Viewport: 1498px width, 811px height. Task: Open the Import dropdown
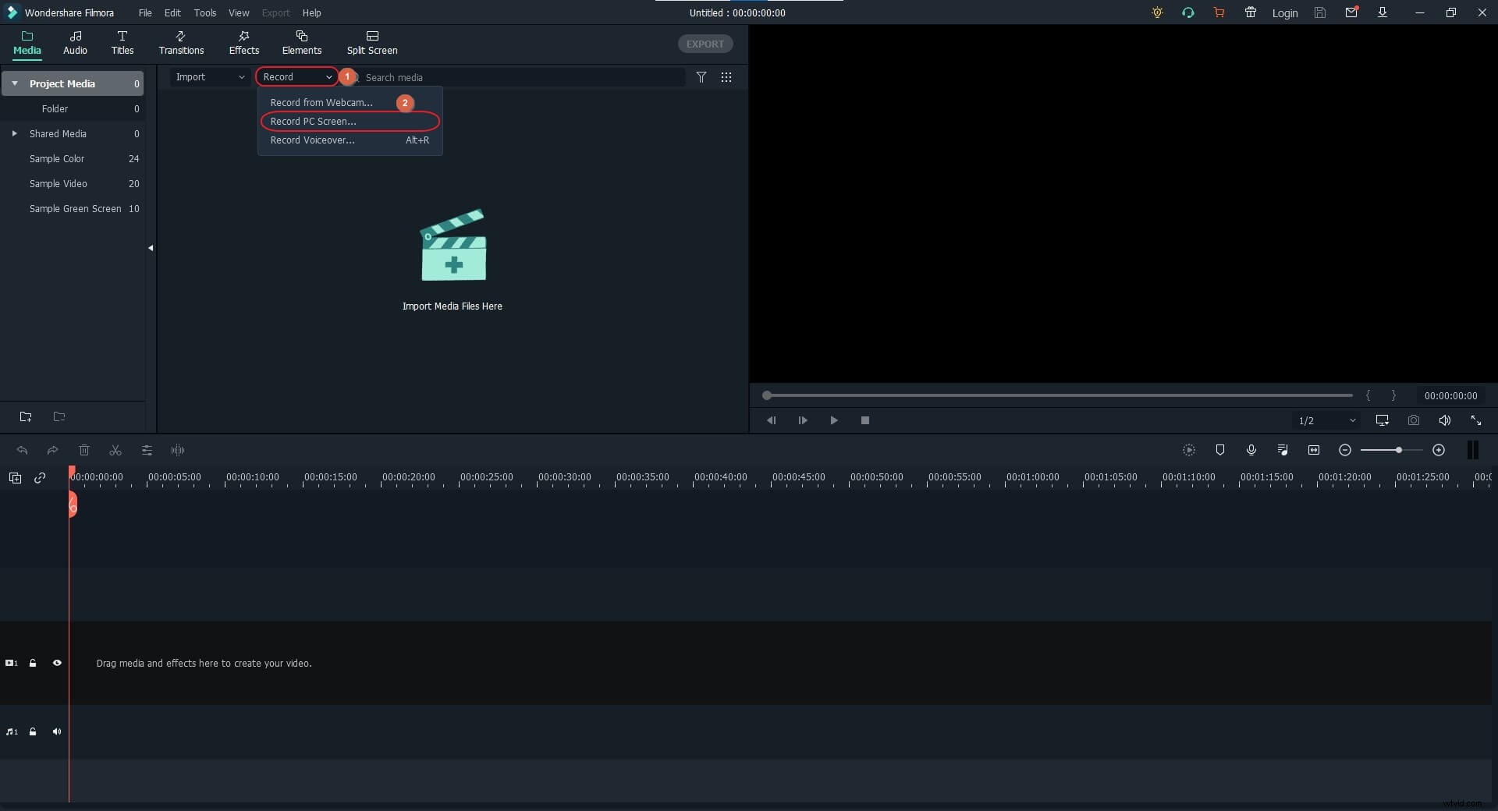click(209, 77)
